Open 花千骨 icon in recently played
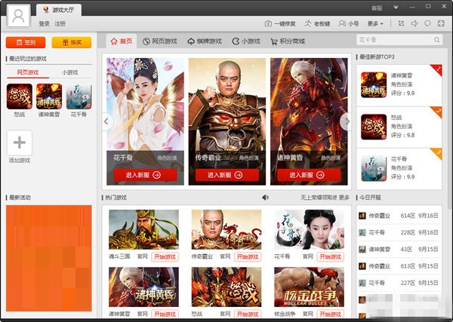 click(x=79, y=97)
